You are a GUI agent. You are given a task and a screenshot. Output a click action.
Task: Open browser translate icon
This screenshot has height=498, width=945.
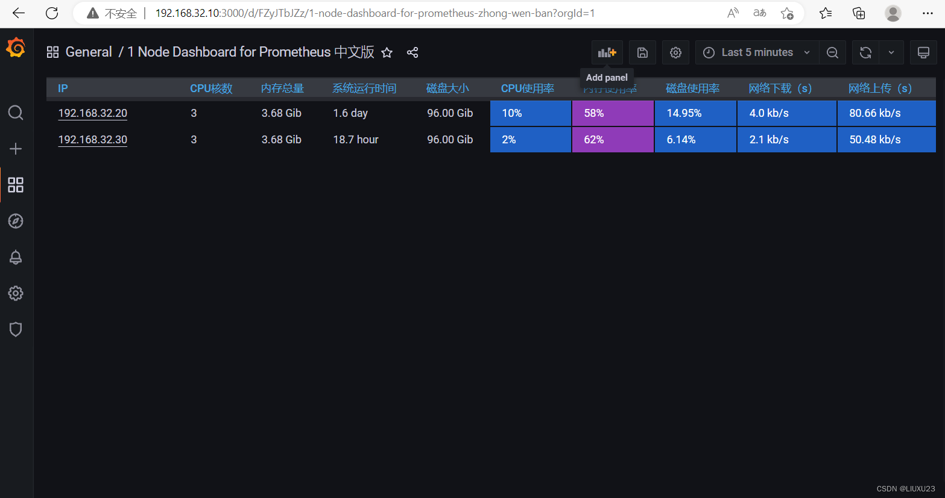[760, 13]
